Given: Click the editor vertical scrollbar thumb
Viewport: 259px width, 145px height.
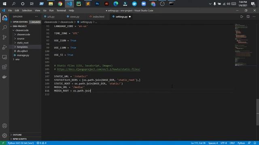Looking at the screenshot, I should 258,112.
